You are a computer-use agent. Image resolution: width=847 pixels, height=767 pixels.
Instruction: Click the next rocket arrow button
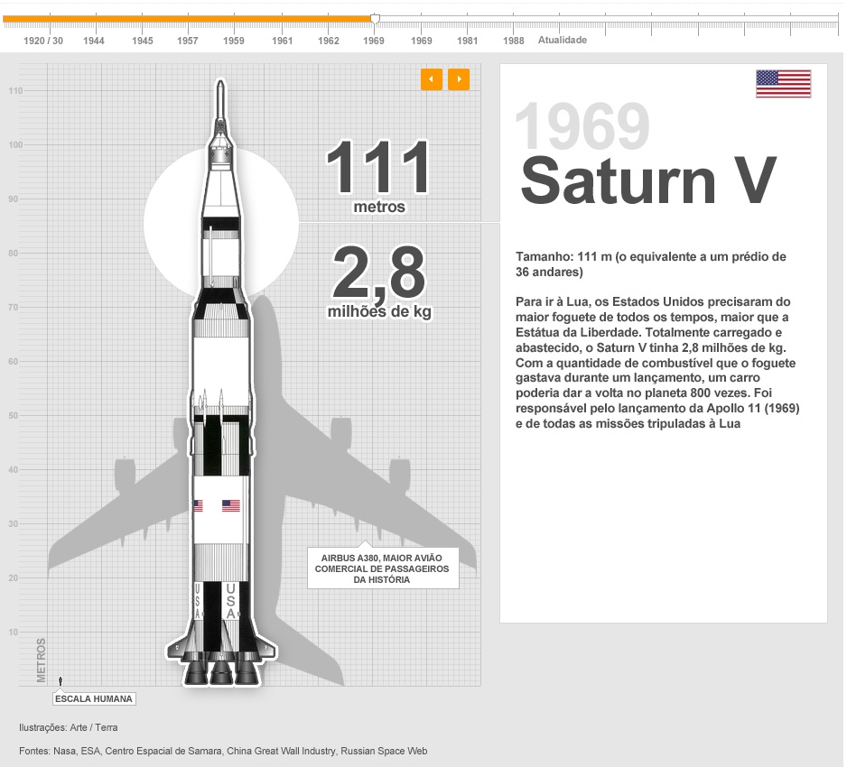[x=459, y=79]
